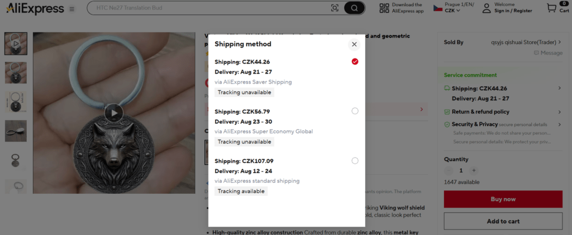Expand Security & Privacy details chevron
Viewport: 572px width, 235px height.
point(560,124)
